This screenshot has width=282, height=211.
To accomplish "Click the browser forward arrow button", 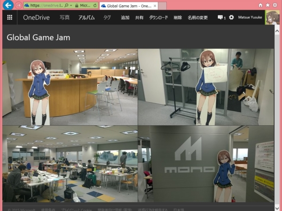I will click(x=18, y=5).
